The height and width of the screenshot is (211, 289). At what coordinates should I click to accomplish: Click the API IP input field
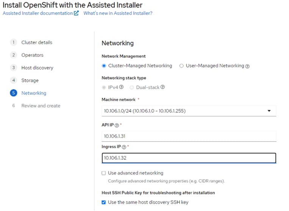tap(189, 136)
